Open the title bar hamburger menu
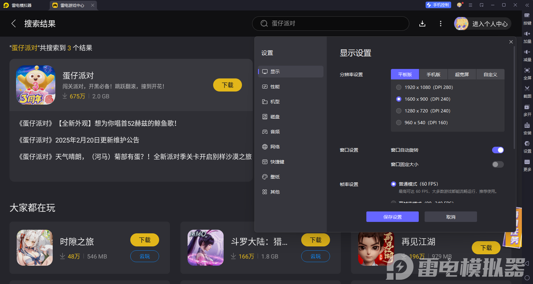533x284 pixels. [x=470, y=5]
